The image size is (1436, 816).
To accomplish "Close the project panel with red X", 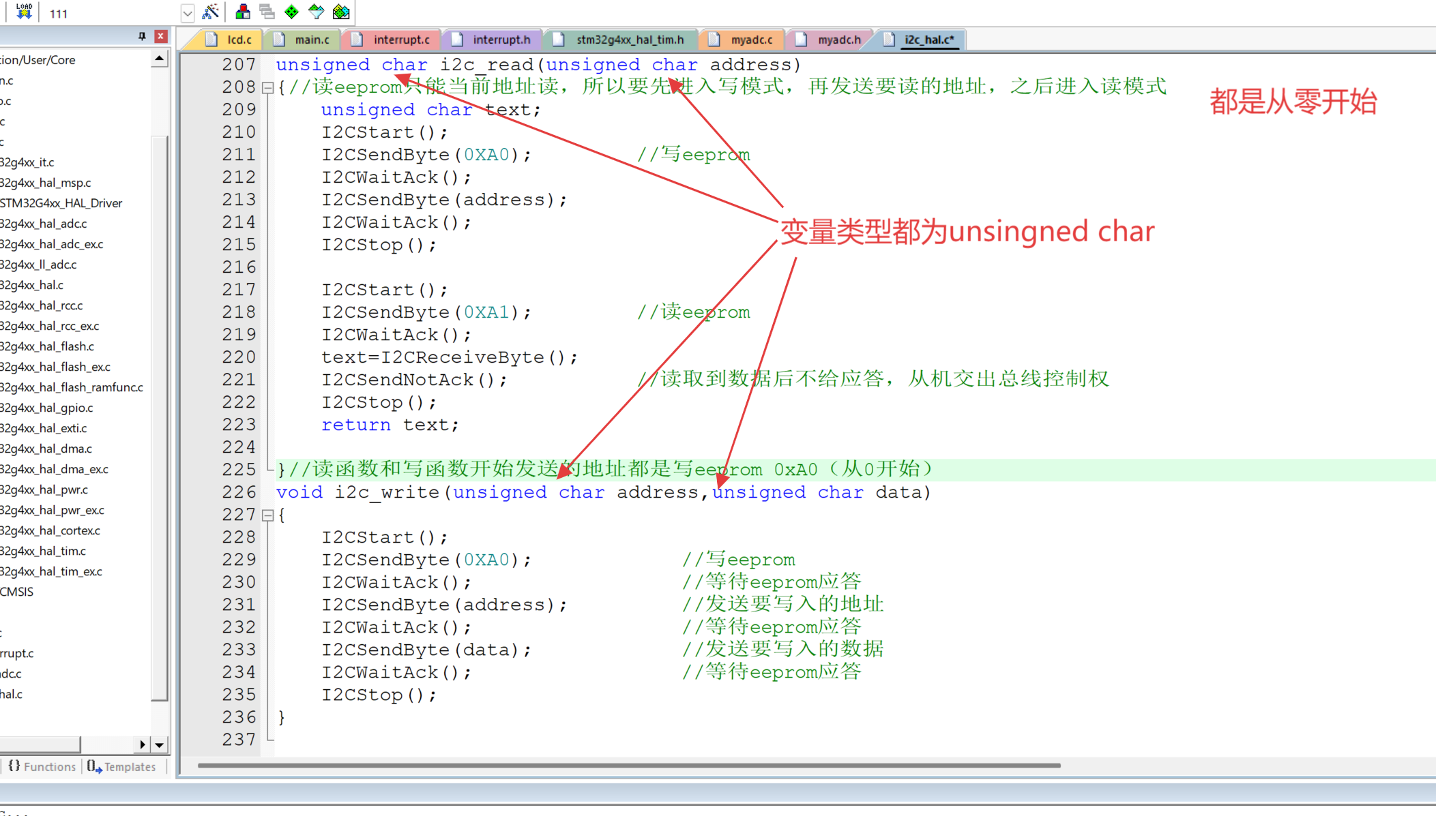I will click(x=161, y=36).
